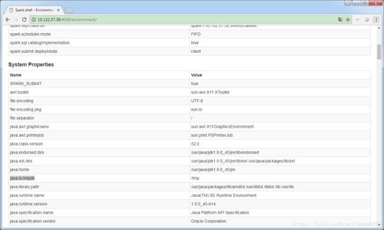Image resolution: width=384 pixels, height=230 pixels.
Task: Click the java.library.path value
Action: [242, 187]
